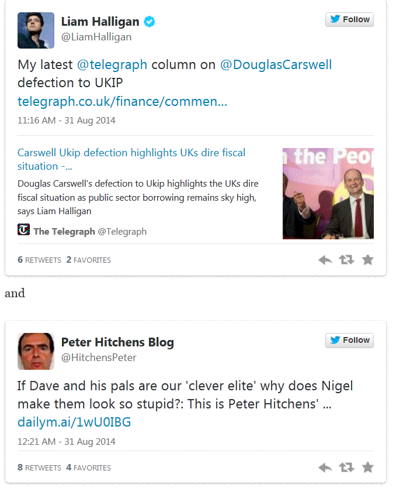Image resolution: width=396 pixels, height=488 pixels.
Task: Open the @DouglasCarswell mention link
Action: (x=276, y=65)
